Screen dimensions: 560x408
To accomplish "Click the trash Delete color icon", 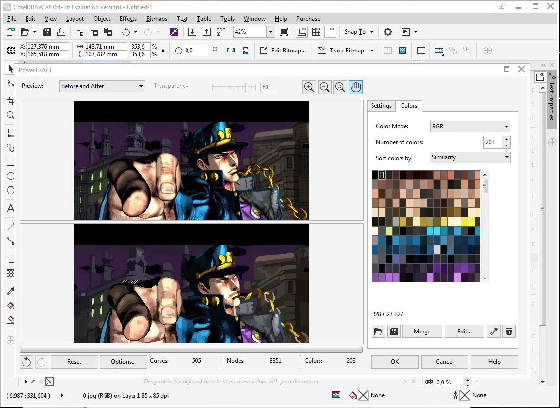I will [509, 331].
